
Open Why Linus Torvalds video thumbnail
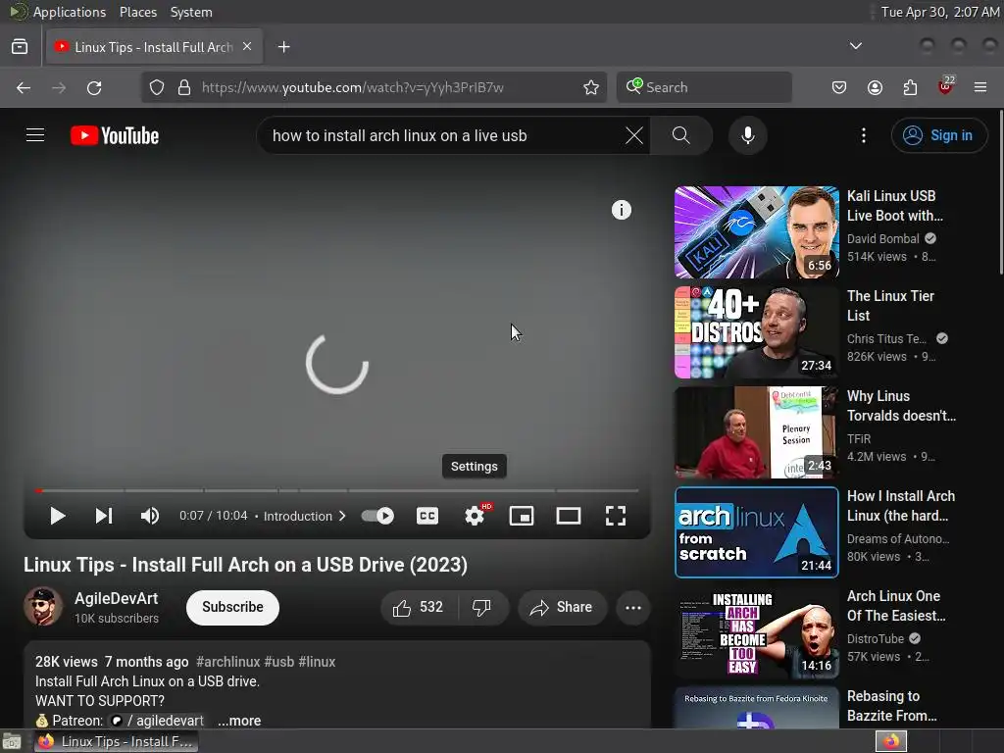(x=756, y=432)
